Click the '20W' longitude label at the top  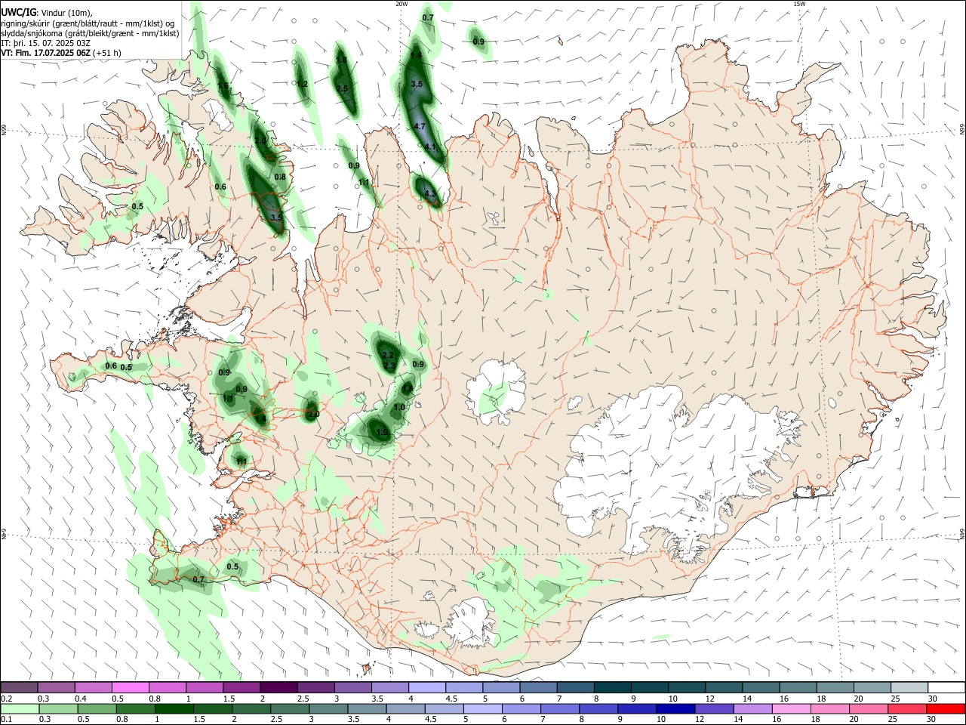tap(402, 4)
